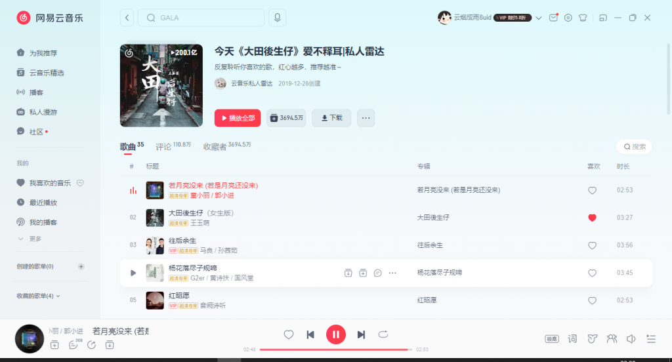The width and height of the screenshot is (672, 362).
Task: Open the volume speaker icon
Action: (631, 339)
